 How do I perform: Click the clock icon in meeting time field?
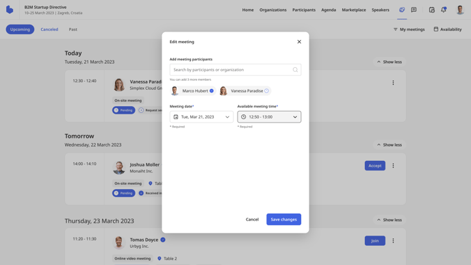(244, 117)
